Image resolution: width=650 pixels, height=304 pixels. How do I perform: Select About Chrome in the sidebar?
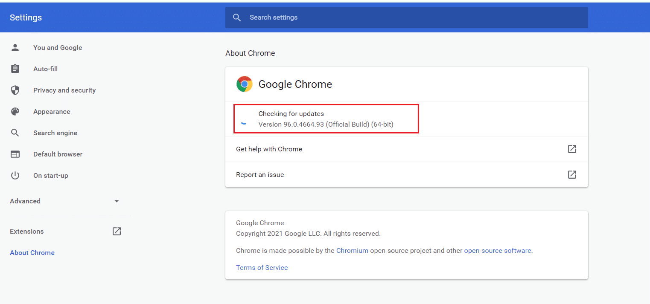pyautogui.click(x=32, y=252)
